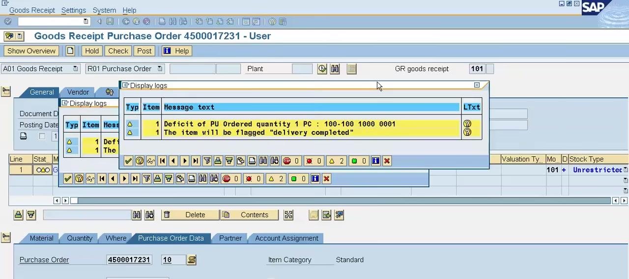629x279 pixels.
Task: Sort descending in front Display logs dialog
Action: 229,161
